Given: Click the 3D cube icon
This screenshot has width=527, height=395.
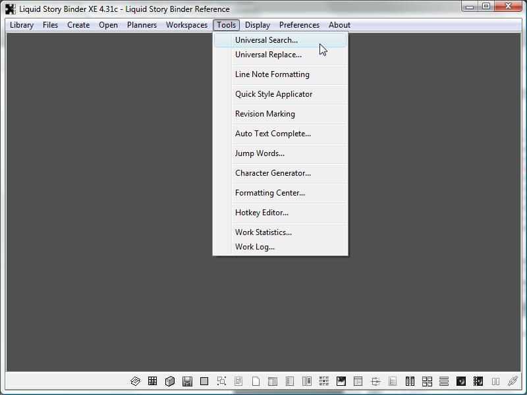Looking at the screenshot, I should pyautogui.click(x=169, y=381).
